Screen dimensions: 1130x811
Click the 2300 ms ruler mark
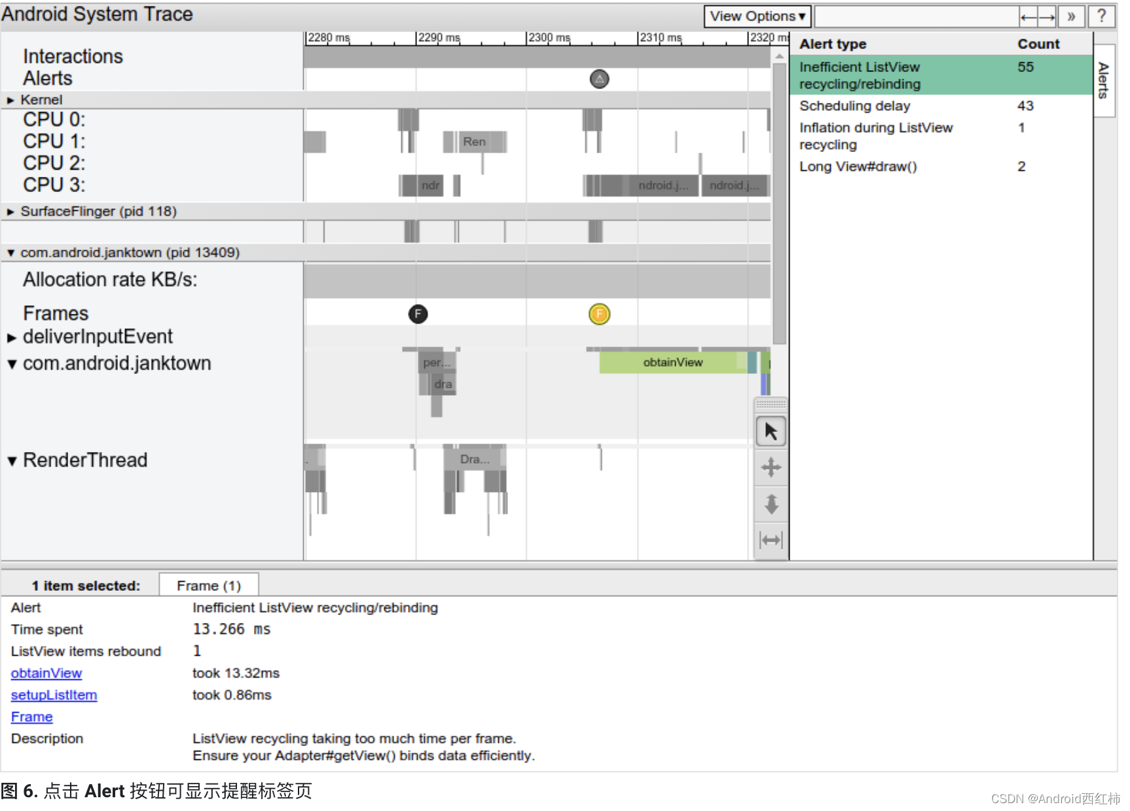[549, 38]
